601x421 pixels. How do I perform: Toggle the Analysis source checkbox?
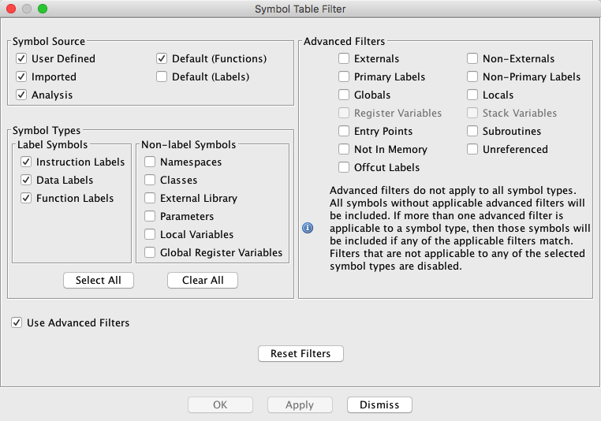tap(21, 95)
